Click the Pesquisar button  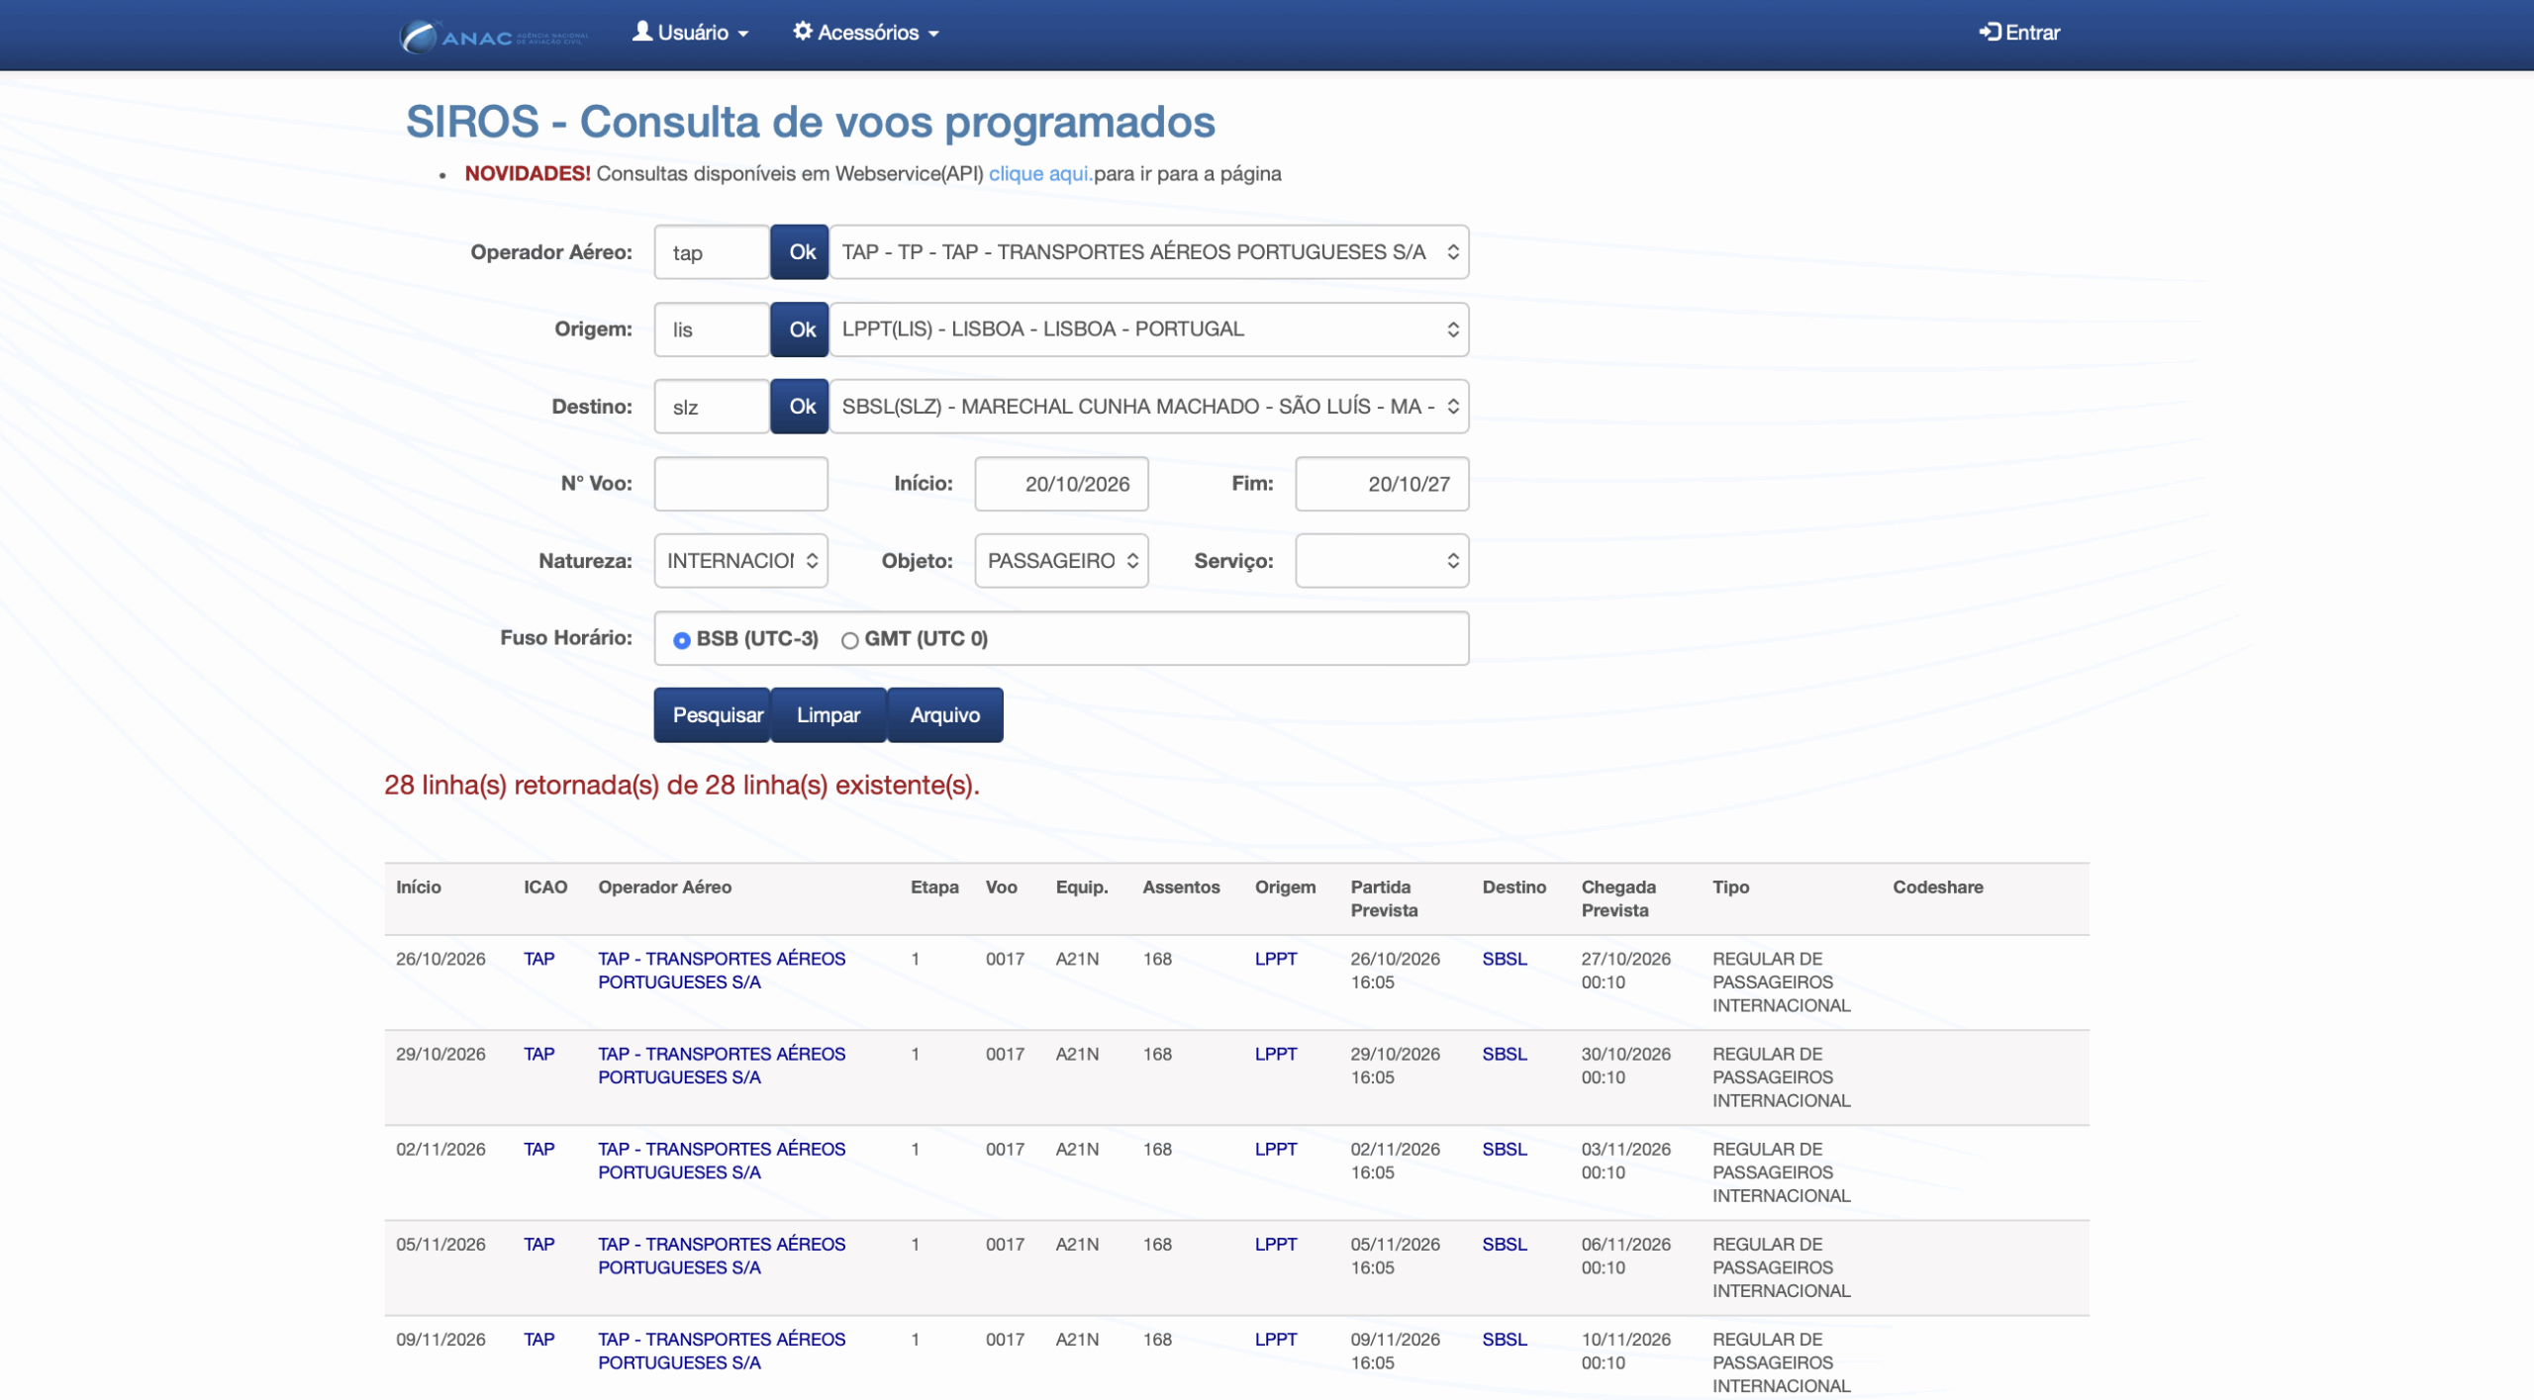pos(713,714)
